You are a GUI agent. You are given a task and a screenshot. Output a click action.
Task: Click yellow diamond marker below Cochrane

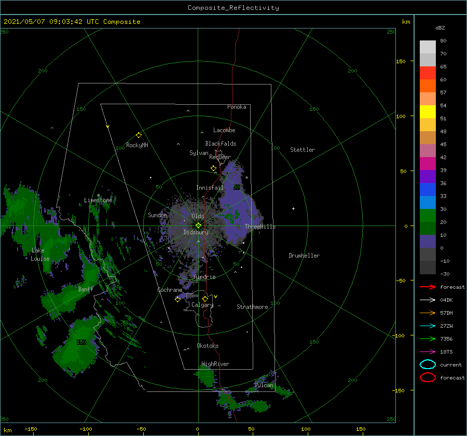[177, 300]
